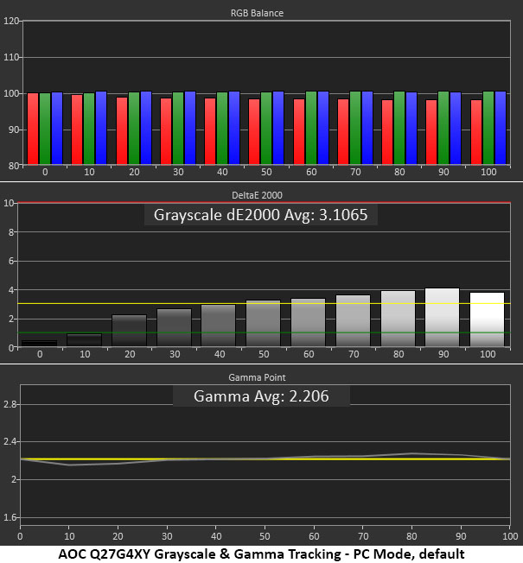The image size is (523, 563).
Task: Click gamma curve peak at 80
Action: click(x=412, y=454)
